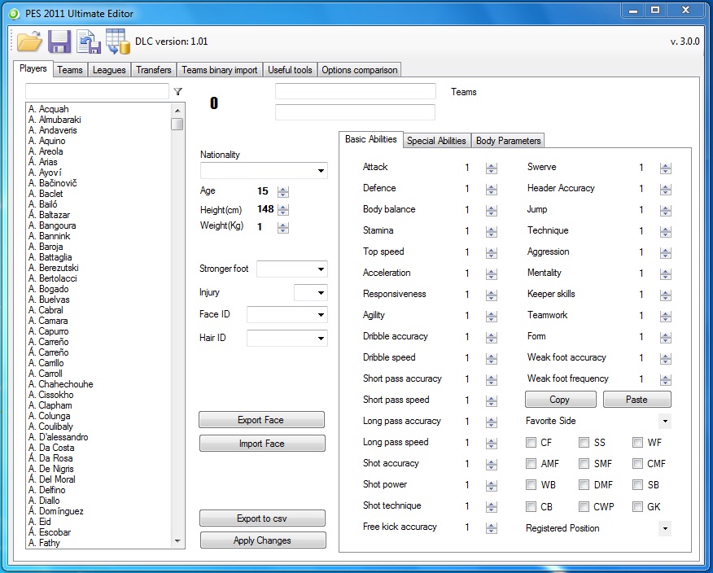Switch to the Teams tab
Viewport: 713px width, 573px height.
pos(69,69)
